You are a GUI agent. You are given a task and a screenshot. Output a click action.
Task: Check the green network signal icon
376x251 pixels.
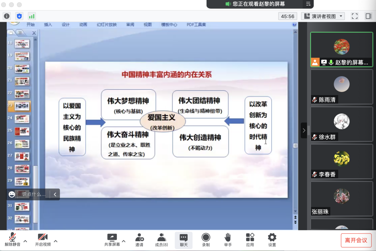click(32, 16)
